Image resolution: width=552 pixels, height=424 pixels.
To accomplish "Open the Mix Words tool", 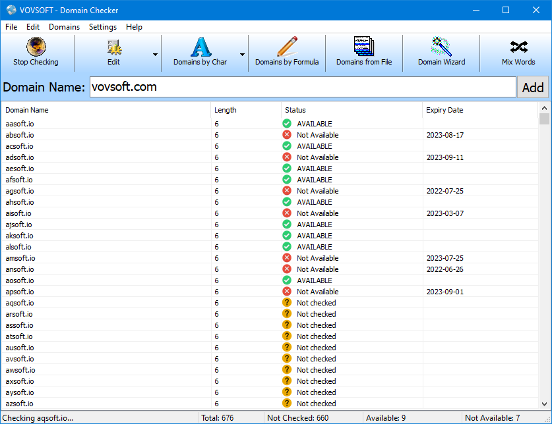I will pos(518,53).
